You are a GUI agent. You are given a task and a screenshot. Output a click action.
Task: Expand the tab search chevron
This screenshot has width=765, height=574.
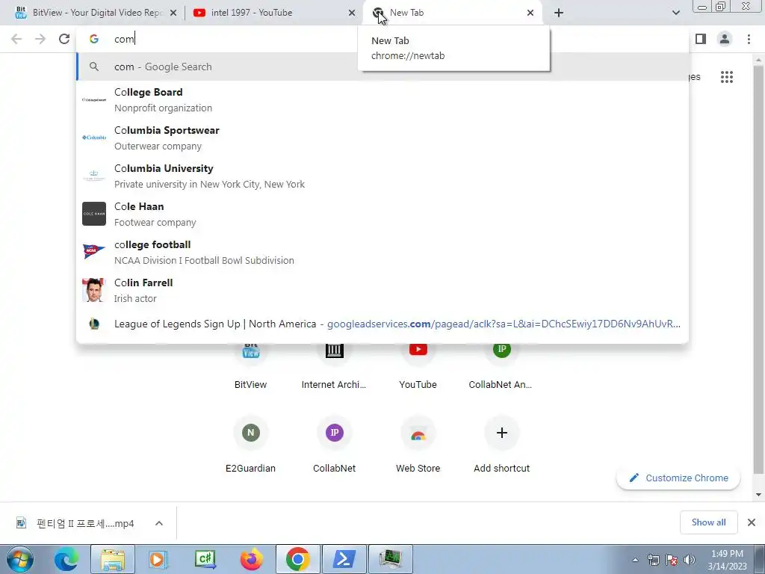tap(675, 13)
